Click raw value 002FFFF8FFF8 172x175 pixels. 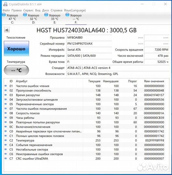coord(154,140)
